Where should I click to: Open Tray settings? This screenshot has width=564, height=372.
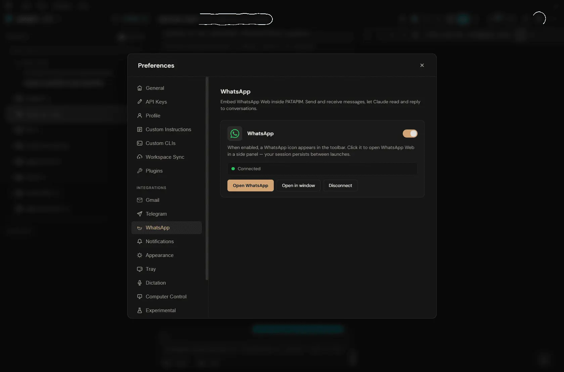point(167,269)
